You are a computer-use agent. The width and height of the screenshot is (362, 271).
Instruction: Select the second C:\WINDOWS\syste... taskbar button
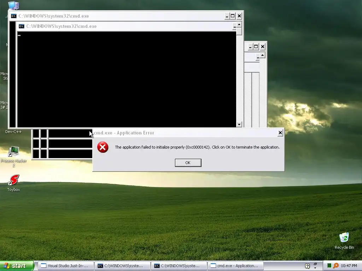[179, 266]
